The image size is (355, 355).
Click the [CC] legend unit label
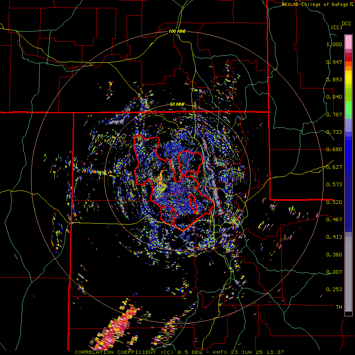coord(336,27)
